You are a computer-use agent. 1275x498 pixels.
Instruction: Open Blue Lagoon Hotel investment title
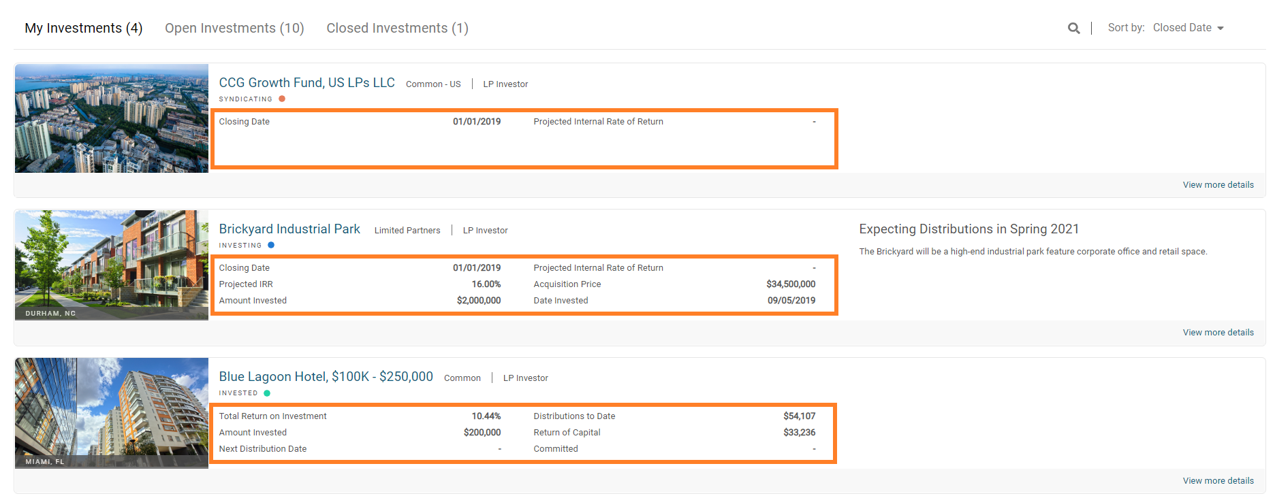click(x=326, y=377)
